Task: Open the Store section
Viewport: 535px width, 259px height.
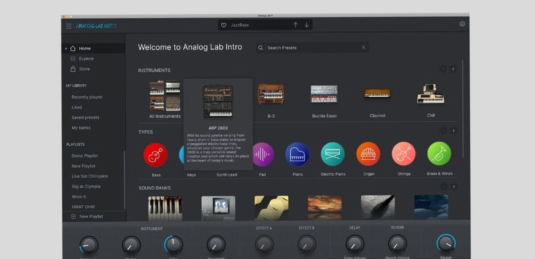Action: (84, 69)
